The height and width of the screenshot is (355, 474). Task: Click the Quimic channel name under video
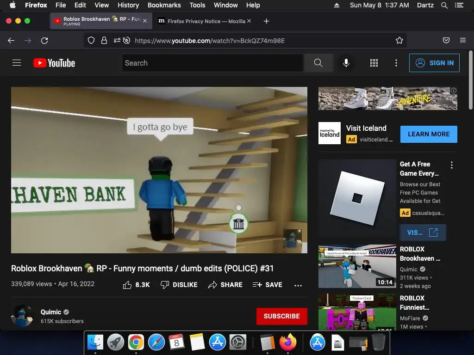click(x=51, y=312)
